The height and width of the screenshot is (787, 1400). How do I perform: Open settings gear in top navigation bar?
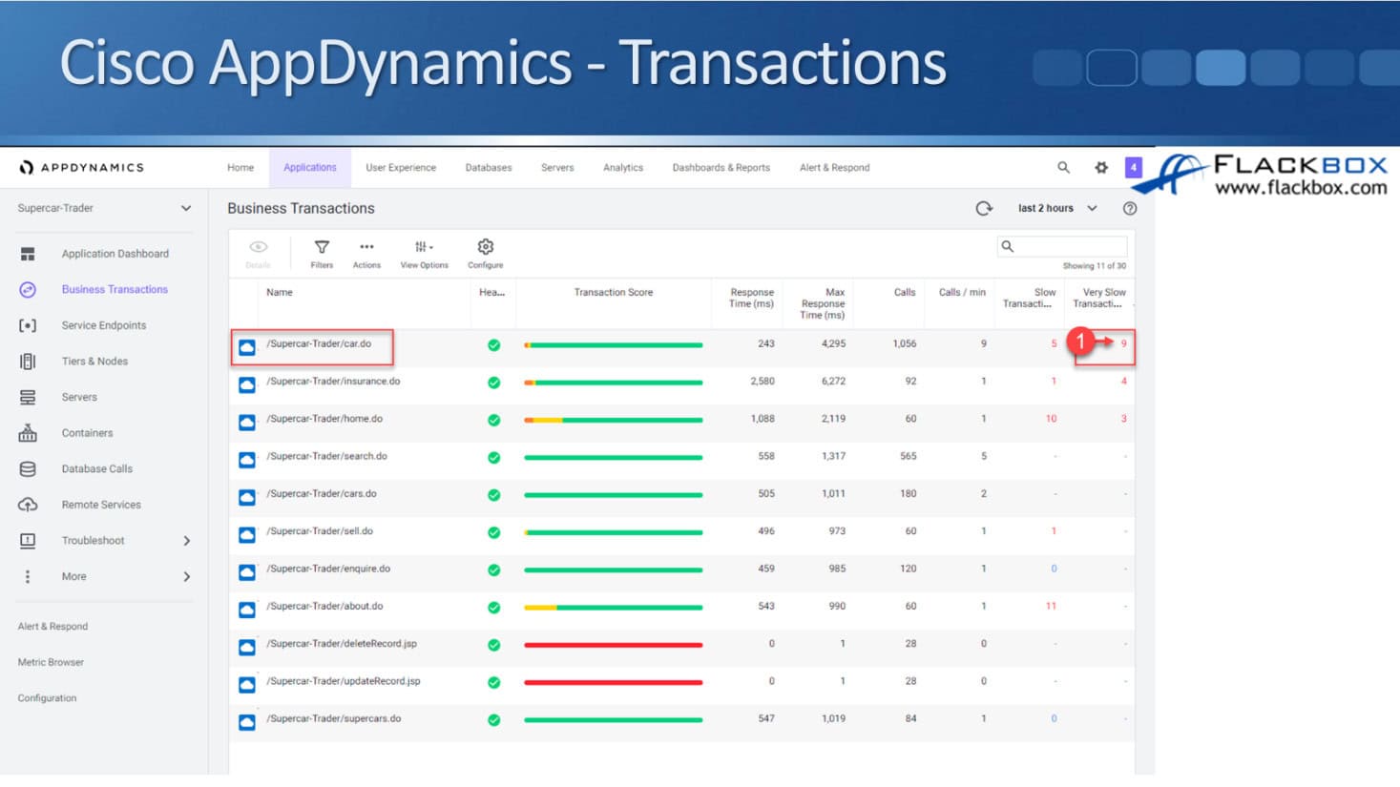(x=1101, y=168)
